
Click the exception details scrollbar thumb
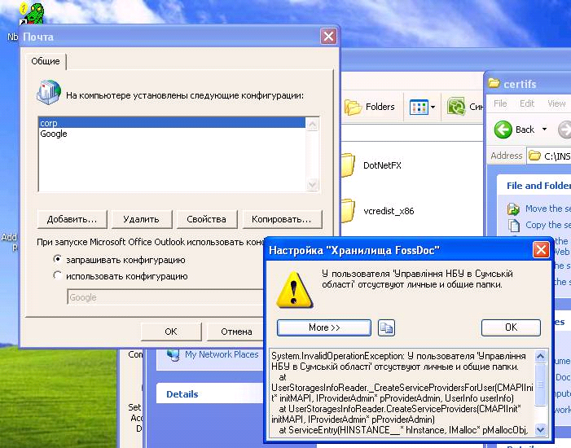pos(540,384)
